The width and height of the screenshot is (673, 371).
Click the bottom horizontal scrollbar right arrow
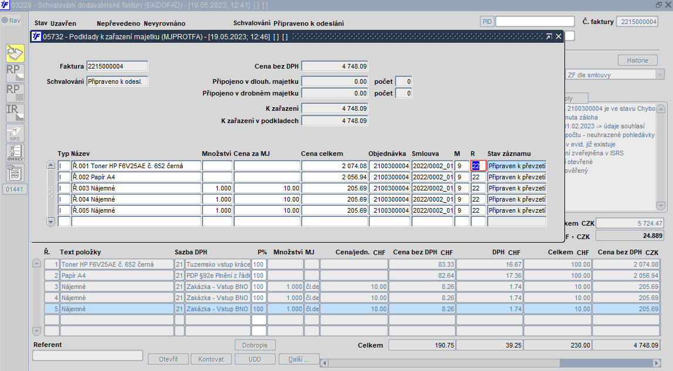pyautogui.click(x=656, y=363)
